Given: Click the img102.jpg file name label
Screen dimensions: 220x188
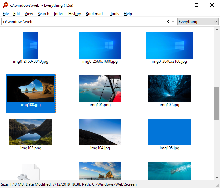Looking at the screenshot, I should [x=169, y=105].
